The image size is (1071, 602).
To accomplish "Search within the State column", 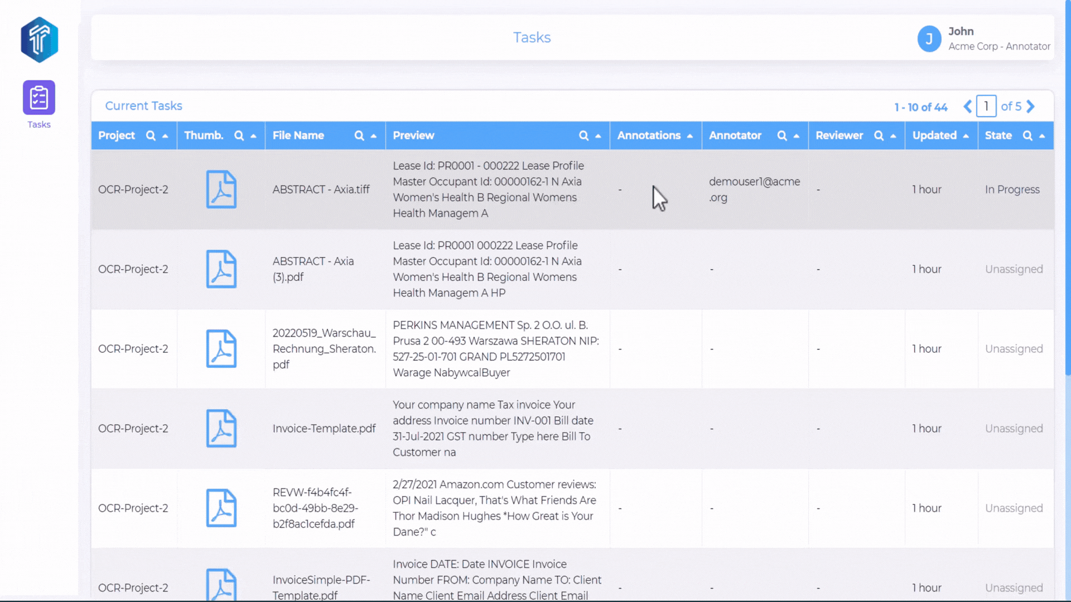I will pos(1027,135).
